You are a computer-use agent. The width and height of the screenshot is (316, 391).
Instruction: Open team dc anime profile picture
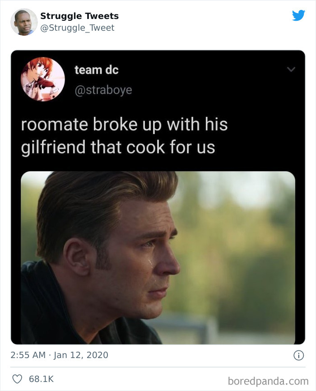coord(42,79)
